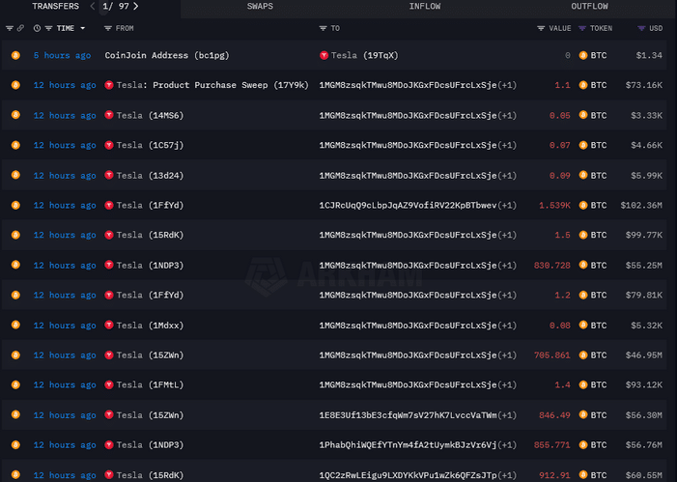This screenshot has height=482, width=677.
Task: Open the 12 hours ago link in 846.49 row
Action: (65, 415)
